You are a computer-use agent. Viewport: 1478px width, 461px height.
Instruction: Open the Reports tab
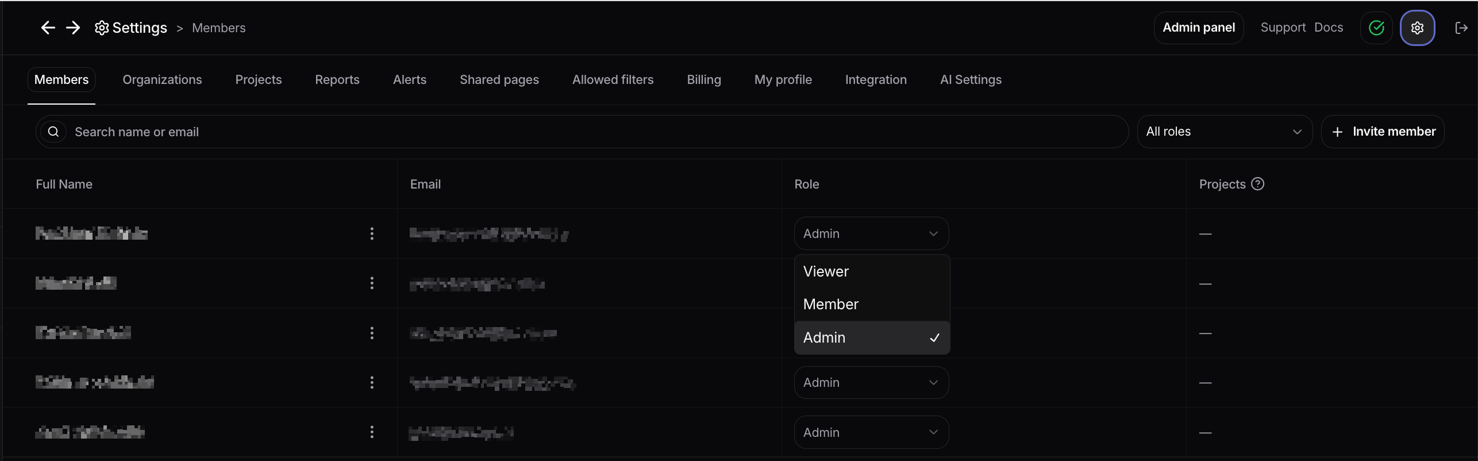tap(337, 79)
